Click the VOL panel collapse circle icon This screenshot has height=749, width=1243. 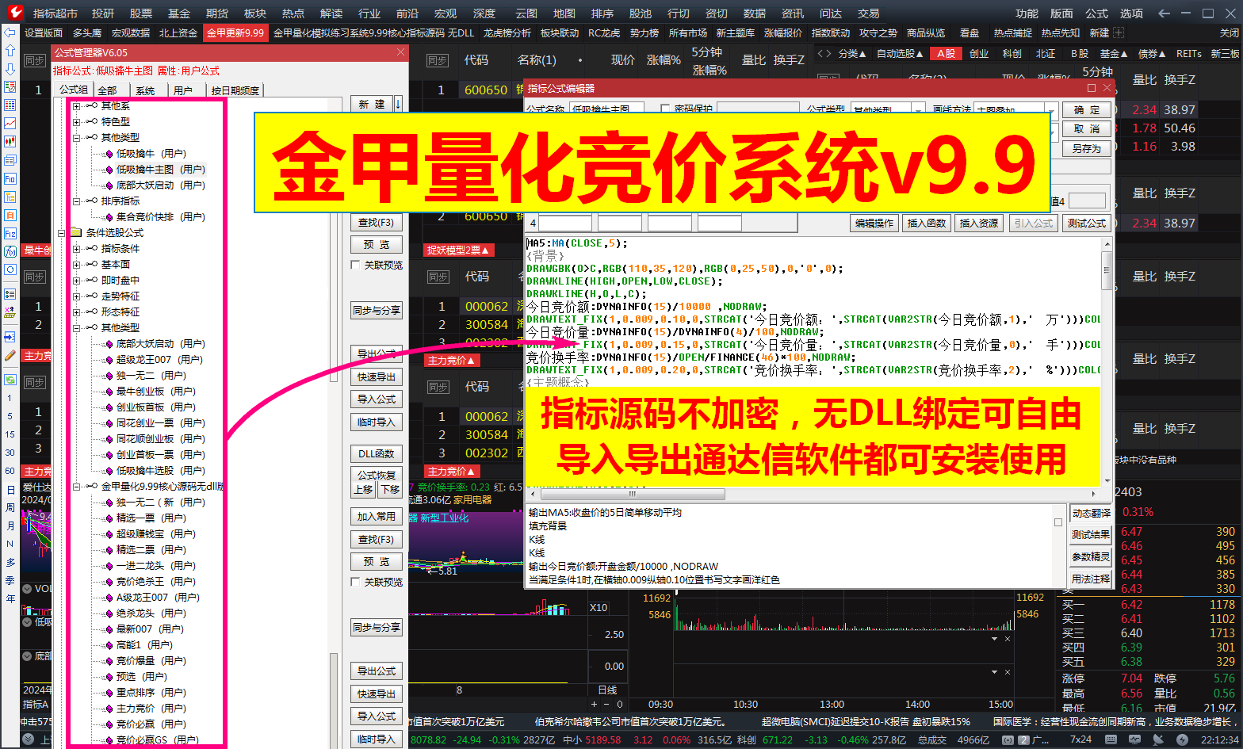[27, 588]
